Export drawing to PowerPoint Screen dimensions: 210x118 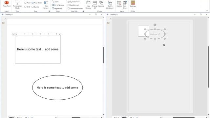(7, 4)
